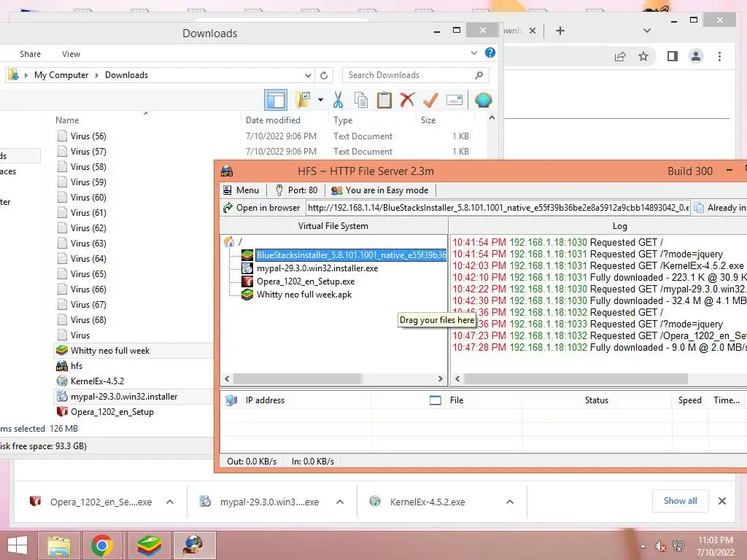This screenshot has width=747, height=560.
Task: Open the KernelEx-4.5.2.exe item in downloads bar
Action: (x=427, y=502)
